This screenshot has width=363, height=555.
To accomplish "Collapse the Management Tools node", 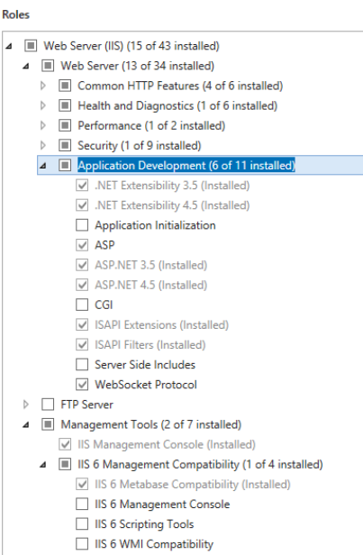I will coord(26,424).
